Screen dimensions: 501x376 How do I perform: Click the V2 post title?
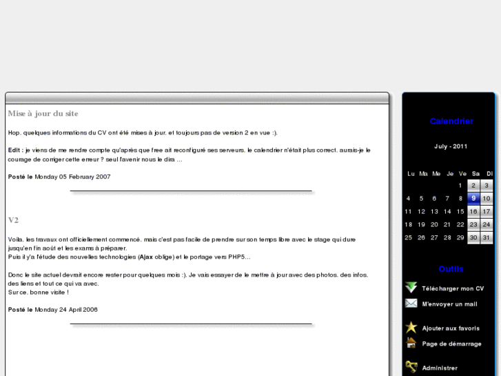pos(13,220)
